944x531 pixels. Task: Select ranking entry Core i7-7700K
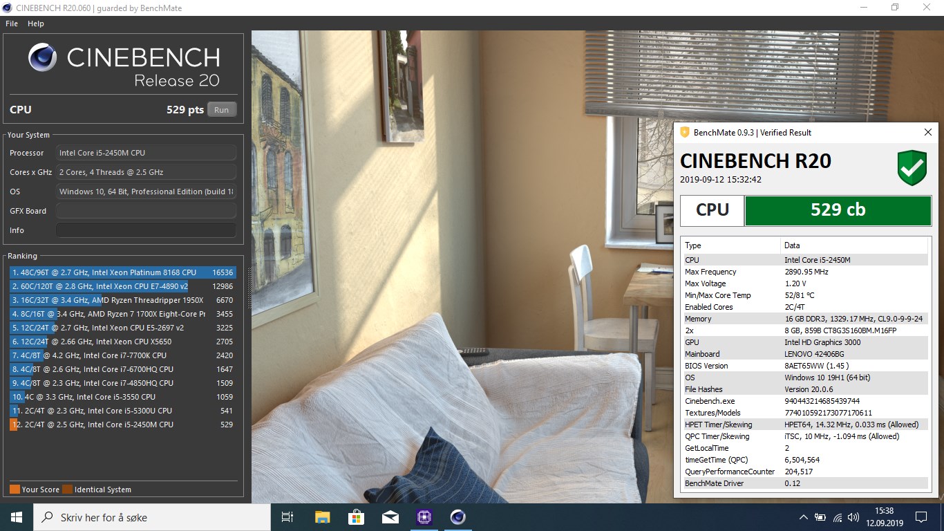[x=122, y=355]
